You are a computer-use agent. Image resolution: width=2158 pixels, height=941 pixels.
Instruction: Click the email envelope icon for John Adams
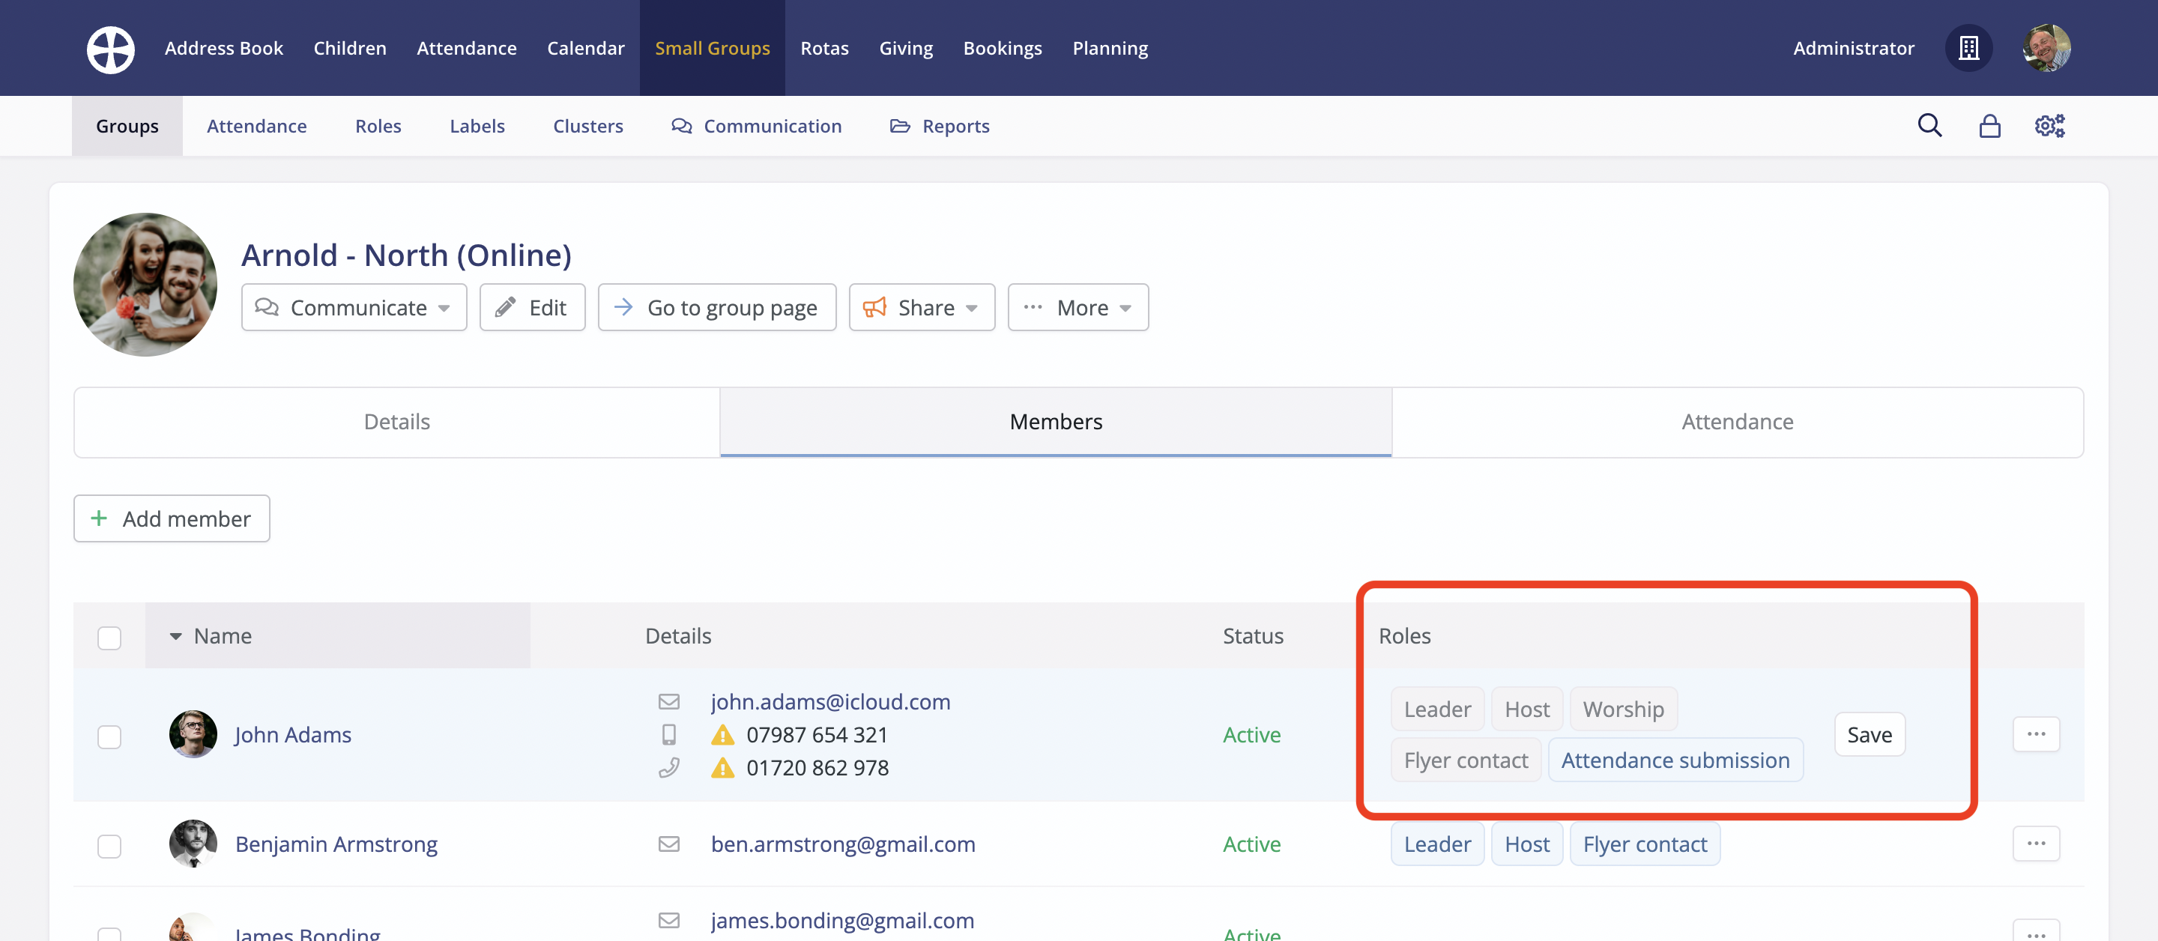(x=668, y=701)
